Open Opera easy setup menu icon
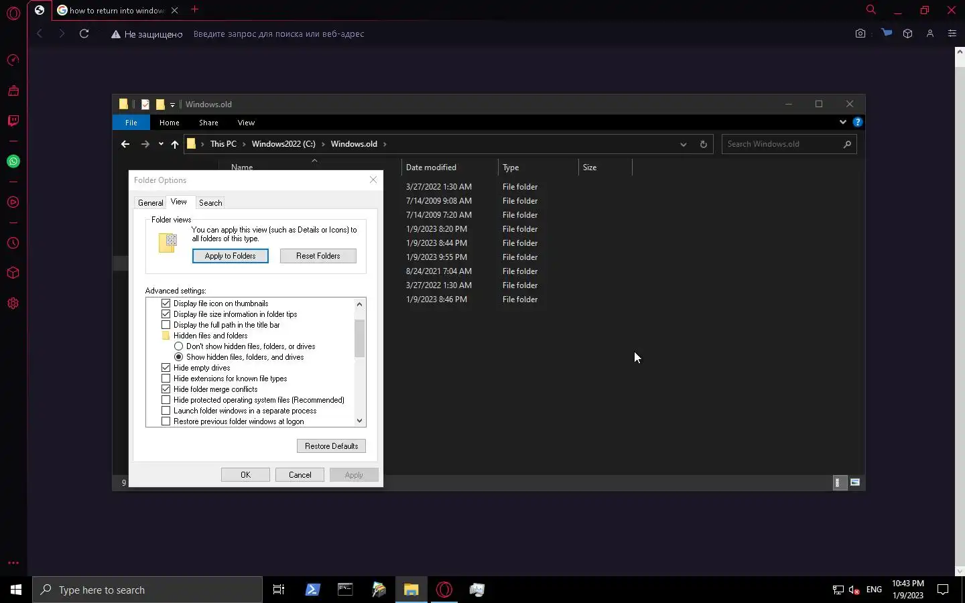This screenshot has width=965, height=603. (x=952, y=33)
